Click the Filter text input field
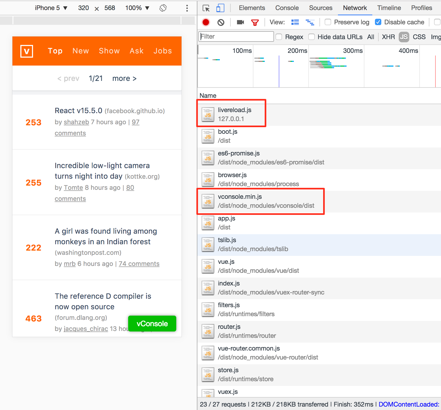Viewport: 441px width, 410px height. point(236,36)
